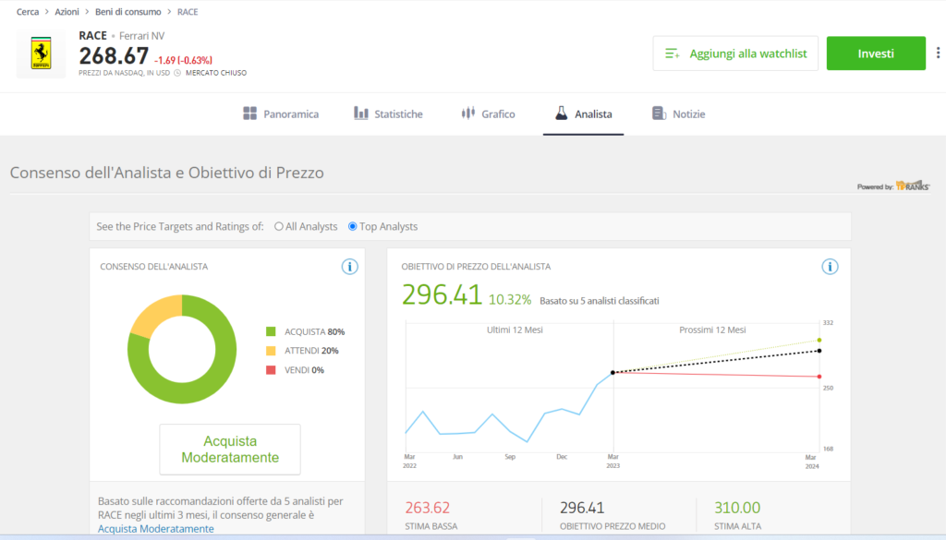This screenshot has height=540, width=946.
Task: Click the Ferrari logo thumbnail
Action: (x=41, y=54)
